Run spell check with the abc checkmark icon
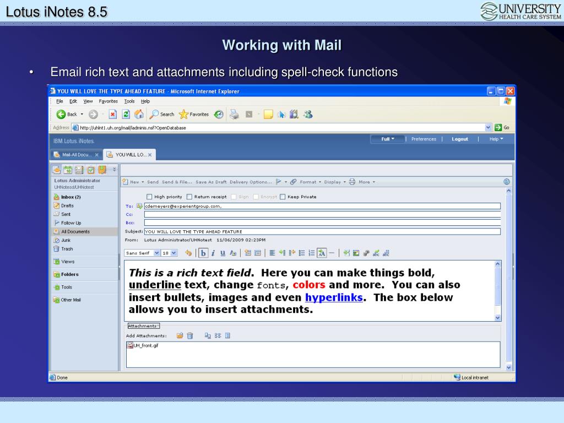This screenshot has height=423, width=564. coord(376,253)
